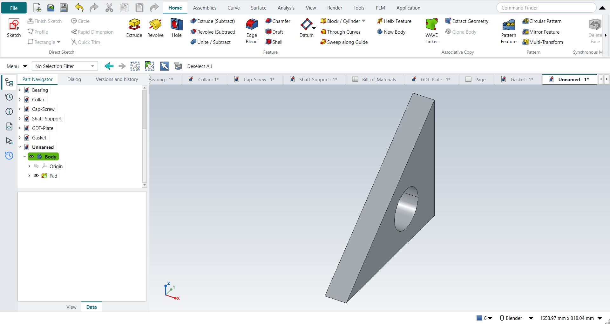Image resolution: width=610 pixels, height=324 pixels.
Task: Click the Chamfer button
Action: [278, 21]
